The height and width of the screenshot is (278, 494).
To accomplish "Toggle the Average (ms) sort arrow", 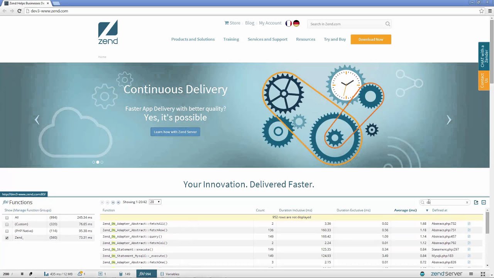I will (x=427, y=210).
